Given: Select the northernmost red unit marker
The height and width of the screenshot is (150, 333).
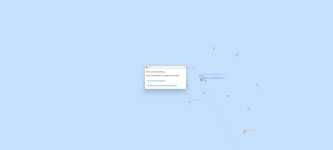Looking at the screenshot, I should (214, 48).
